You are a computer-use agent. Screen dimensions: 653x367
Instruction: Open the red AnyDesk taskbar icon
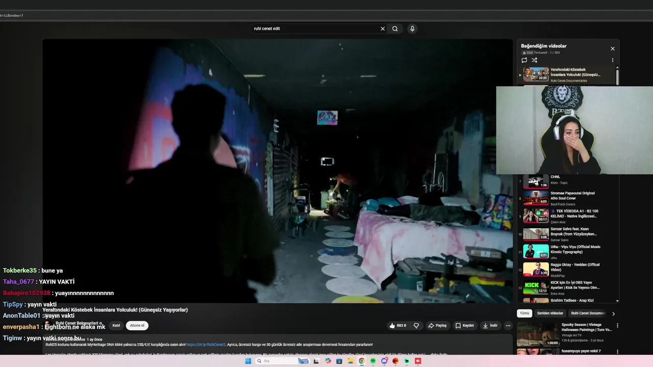coord(418,361)
